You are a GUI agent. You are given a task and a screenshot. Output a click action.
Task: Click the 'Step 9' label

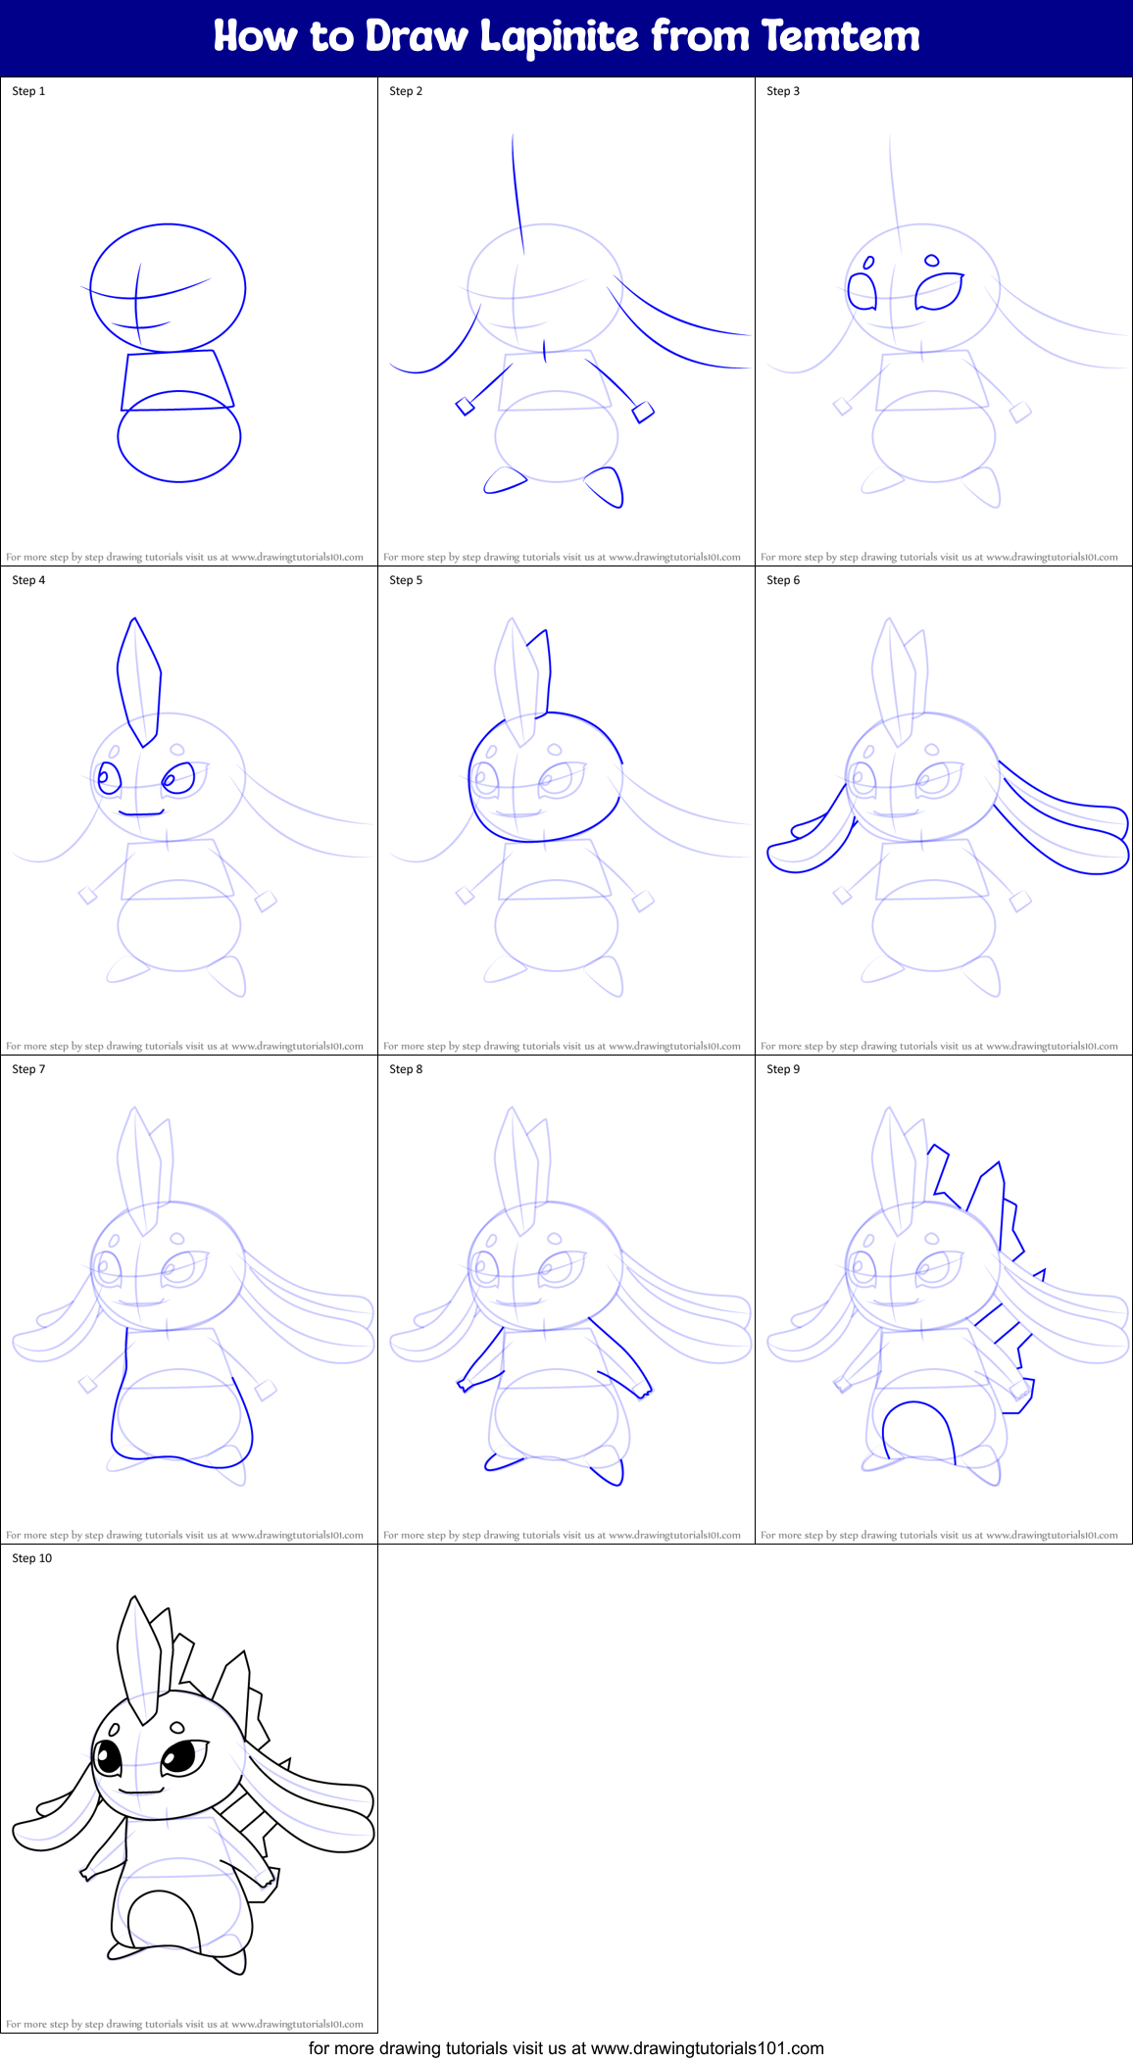coord(783,1069)
